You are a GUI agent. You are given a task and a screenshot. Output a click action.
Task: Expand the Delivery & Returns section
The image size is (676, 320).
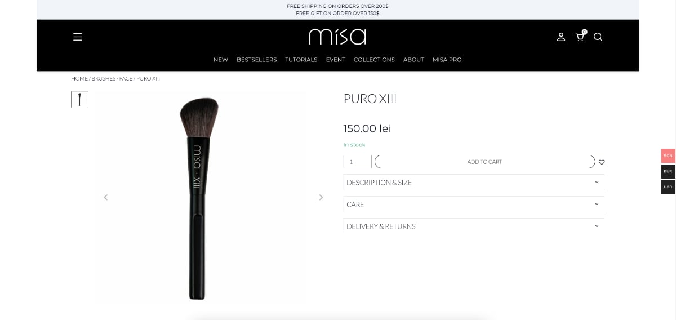point(474,226)
